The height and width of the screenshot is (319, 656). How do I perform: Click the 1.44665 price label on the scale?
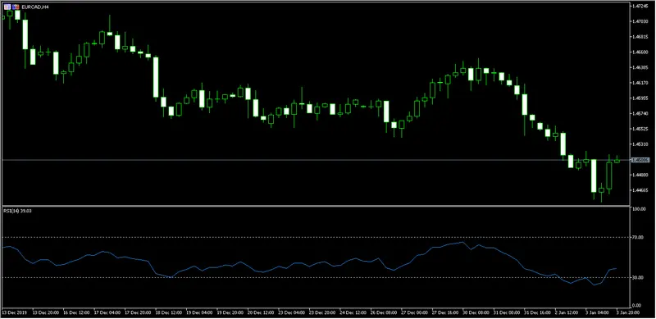[x=640, y=190]
